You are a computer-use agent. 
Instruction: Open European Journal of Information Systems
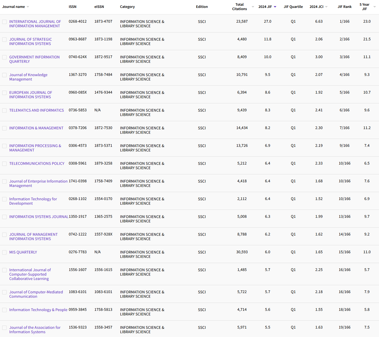(x=31, y=95)
